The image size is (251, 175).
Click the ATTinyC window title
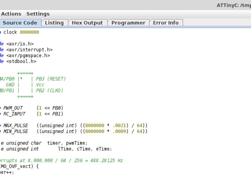click(234, 5)
